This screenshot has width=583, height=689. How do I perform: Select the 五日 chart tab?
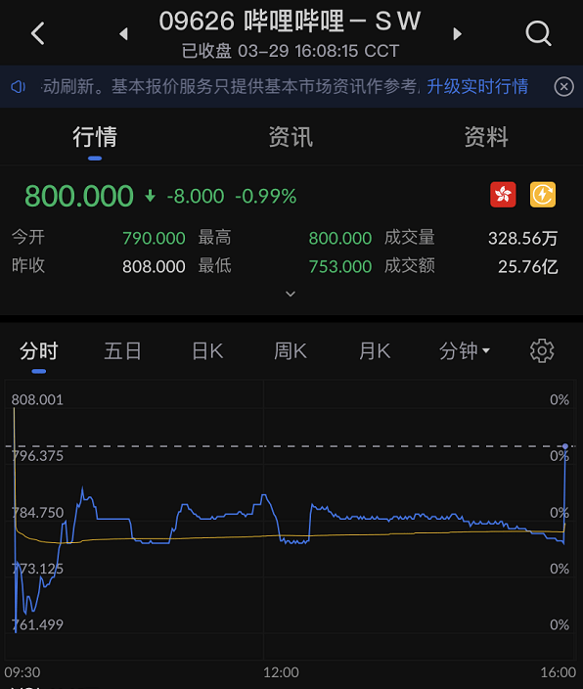click(x=122, y=351)
